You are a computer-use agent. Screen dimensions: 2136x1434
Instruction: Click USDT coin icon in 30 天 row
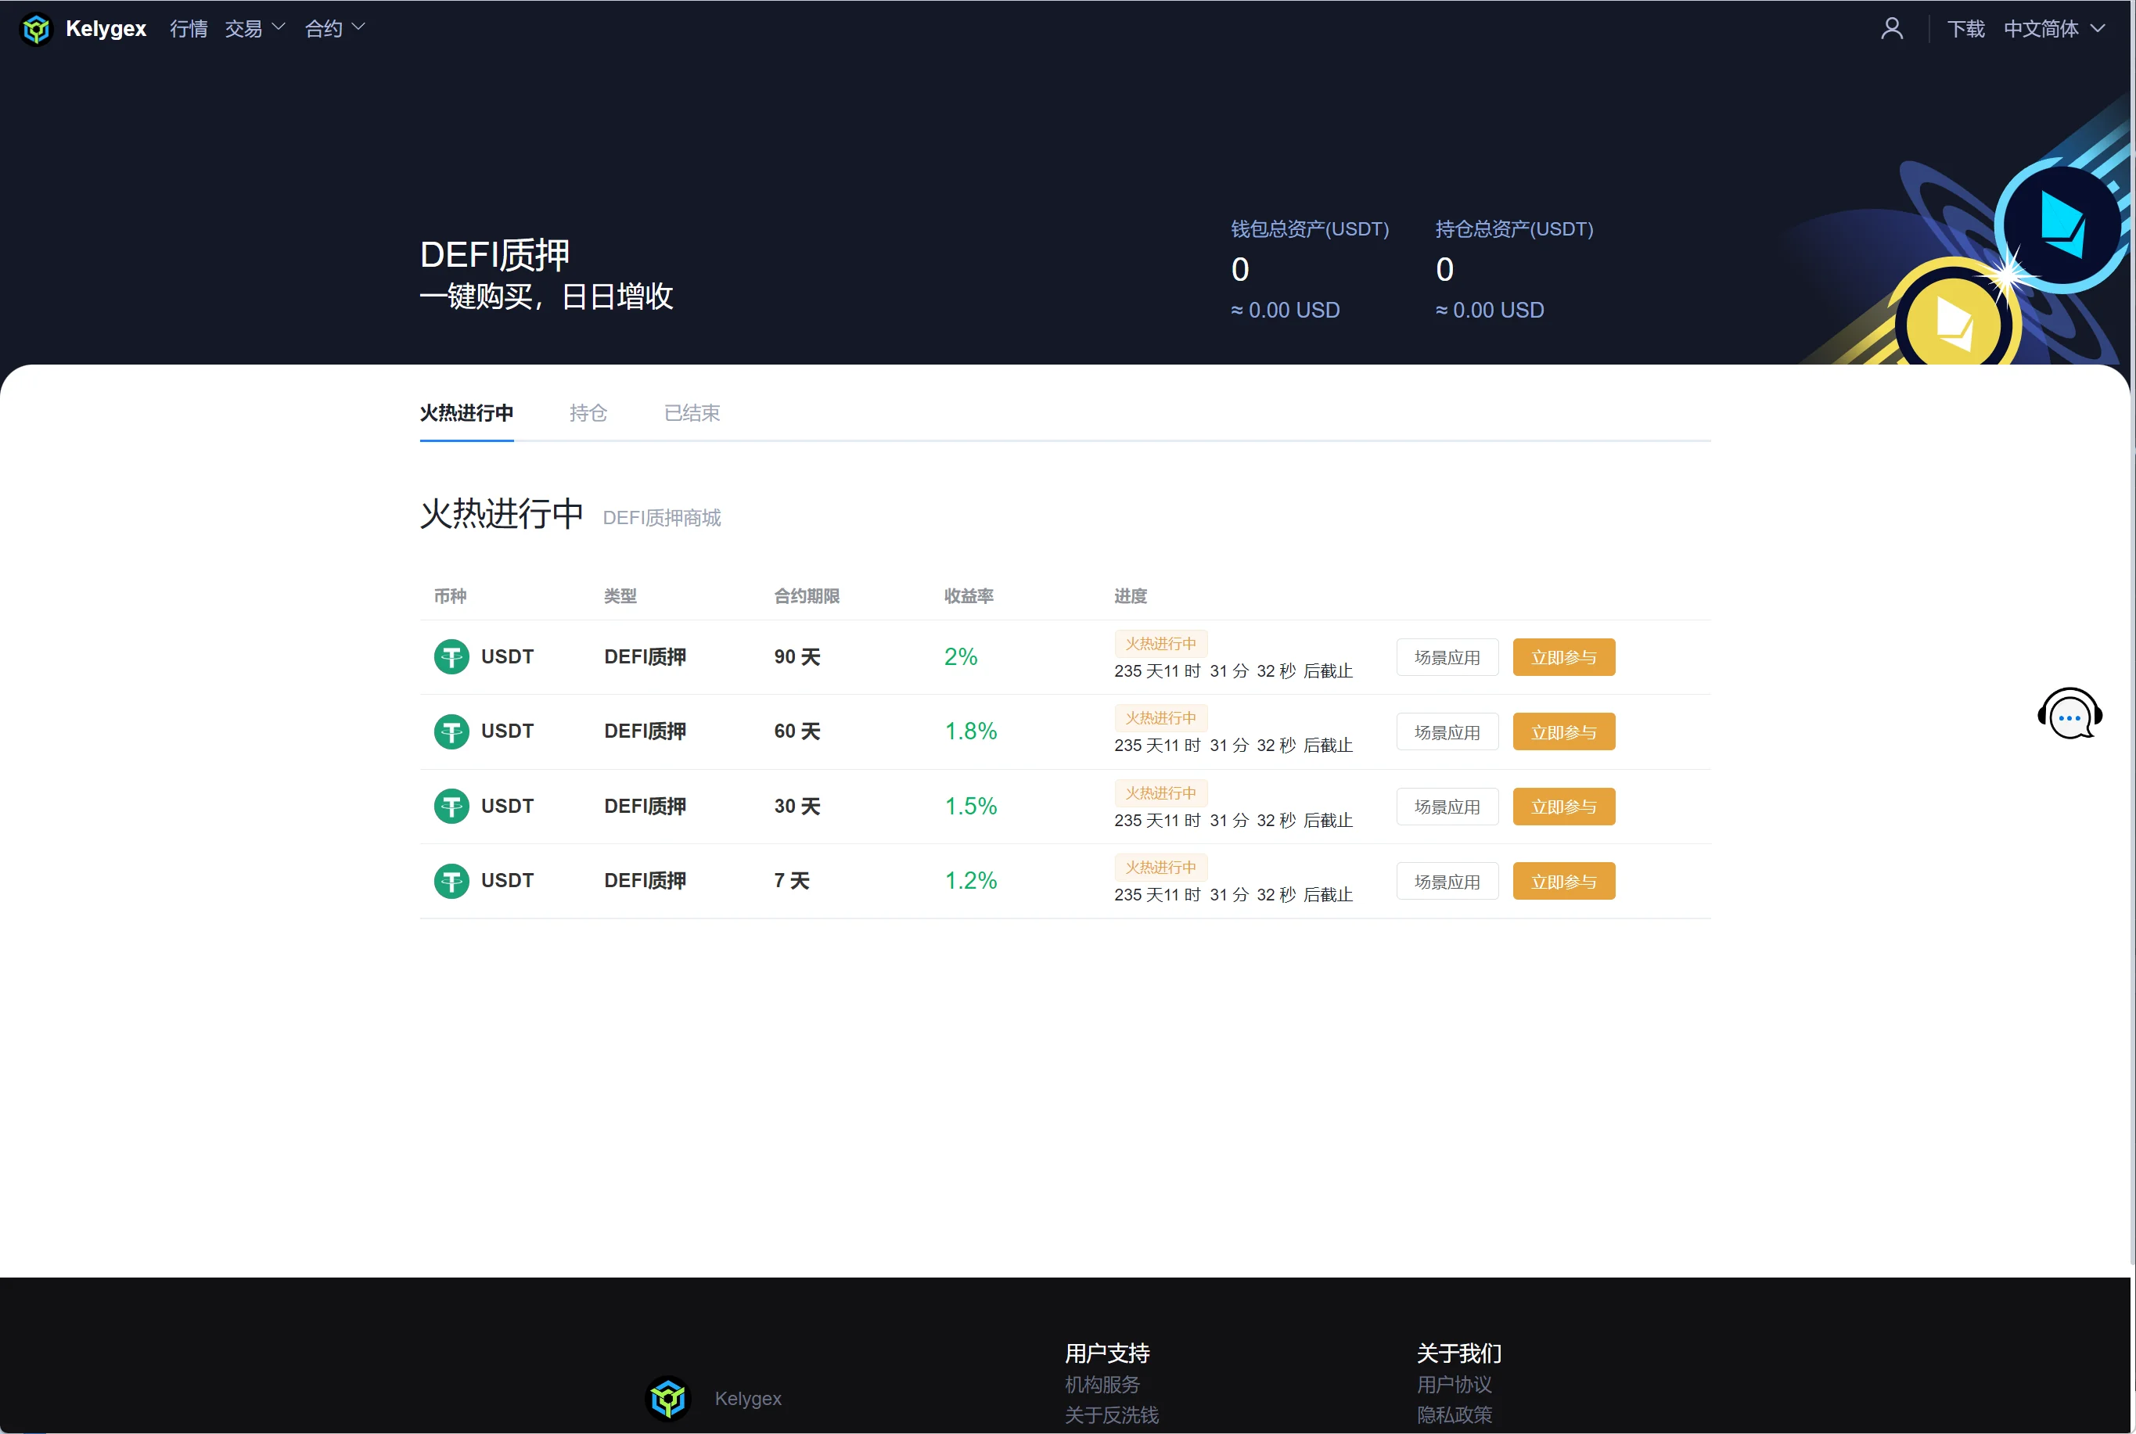point(451,806)
